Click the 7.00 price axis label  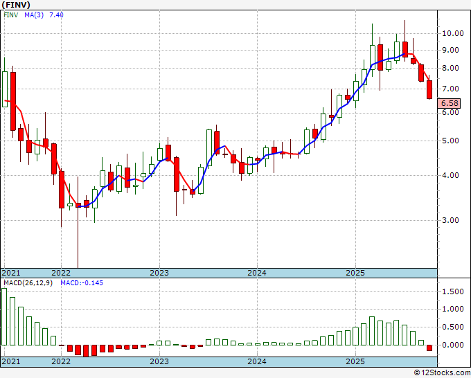tap(450, 89)
